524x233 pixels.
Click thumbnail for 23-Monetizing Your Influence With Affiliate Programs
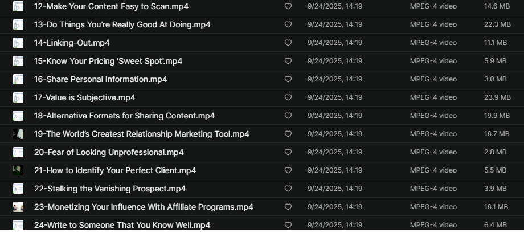pos(18,207)
